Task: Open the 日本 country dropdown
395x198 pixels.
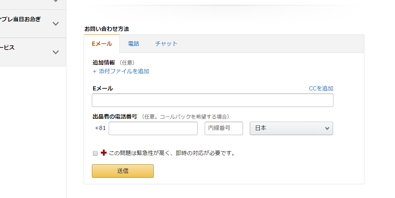Action: click(291, 128)
